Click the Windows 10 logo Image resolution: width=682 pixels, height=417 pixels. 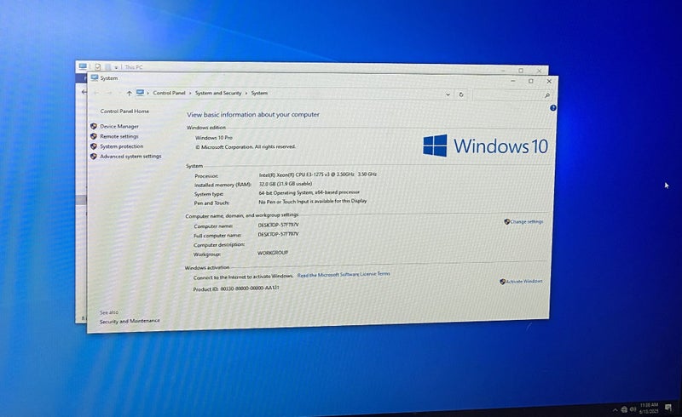pyautogui.click(x=485, y=146)
